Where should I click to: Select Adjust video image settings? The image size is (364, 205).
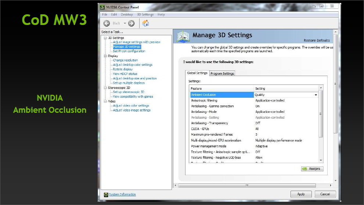coord(131,110)
